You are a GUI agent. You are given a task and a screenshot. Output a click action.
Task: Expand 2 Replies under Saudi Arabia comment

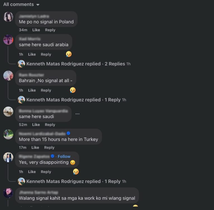115,64
